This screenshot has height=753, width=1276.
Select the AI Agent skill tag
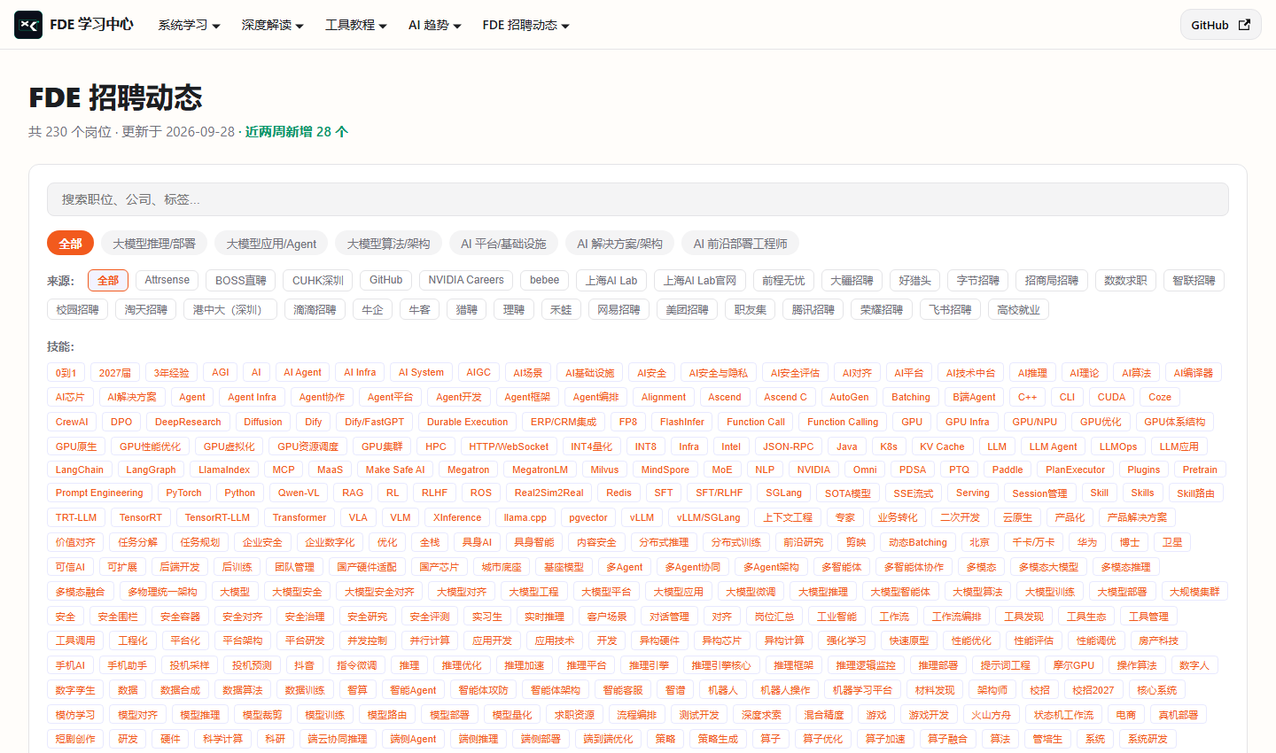click(302, 373)
